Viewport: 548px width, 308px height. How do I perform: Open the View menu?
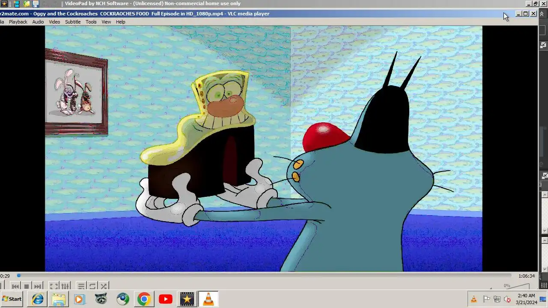106,22
